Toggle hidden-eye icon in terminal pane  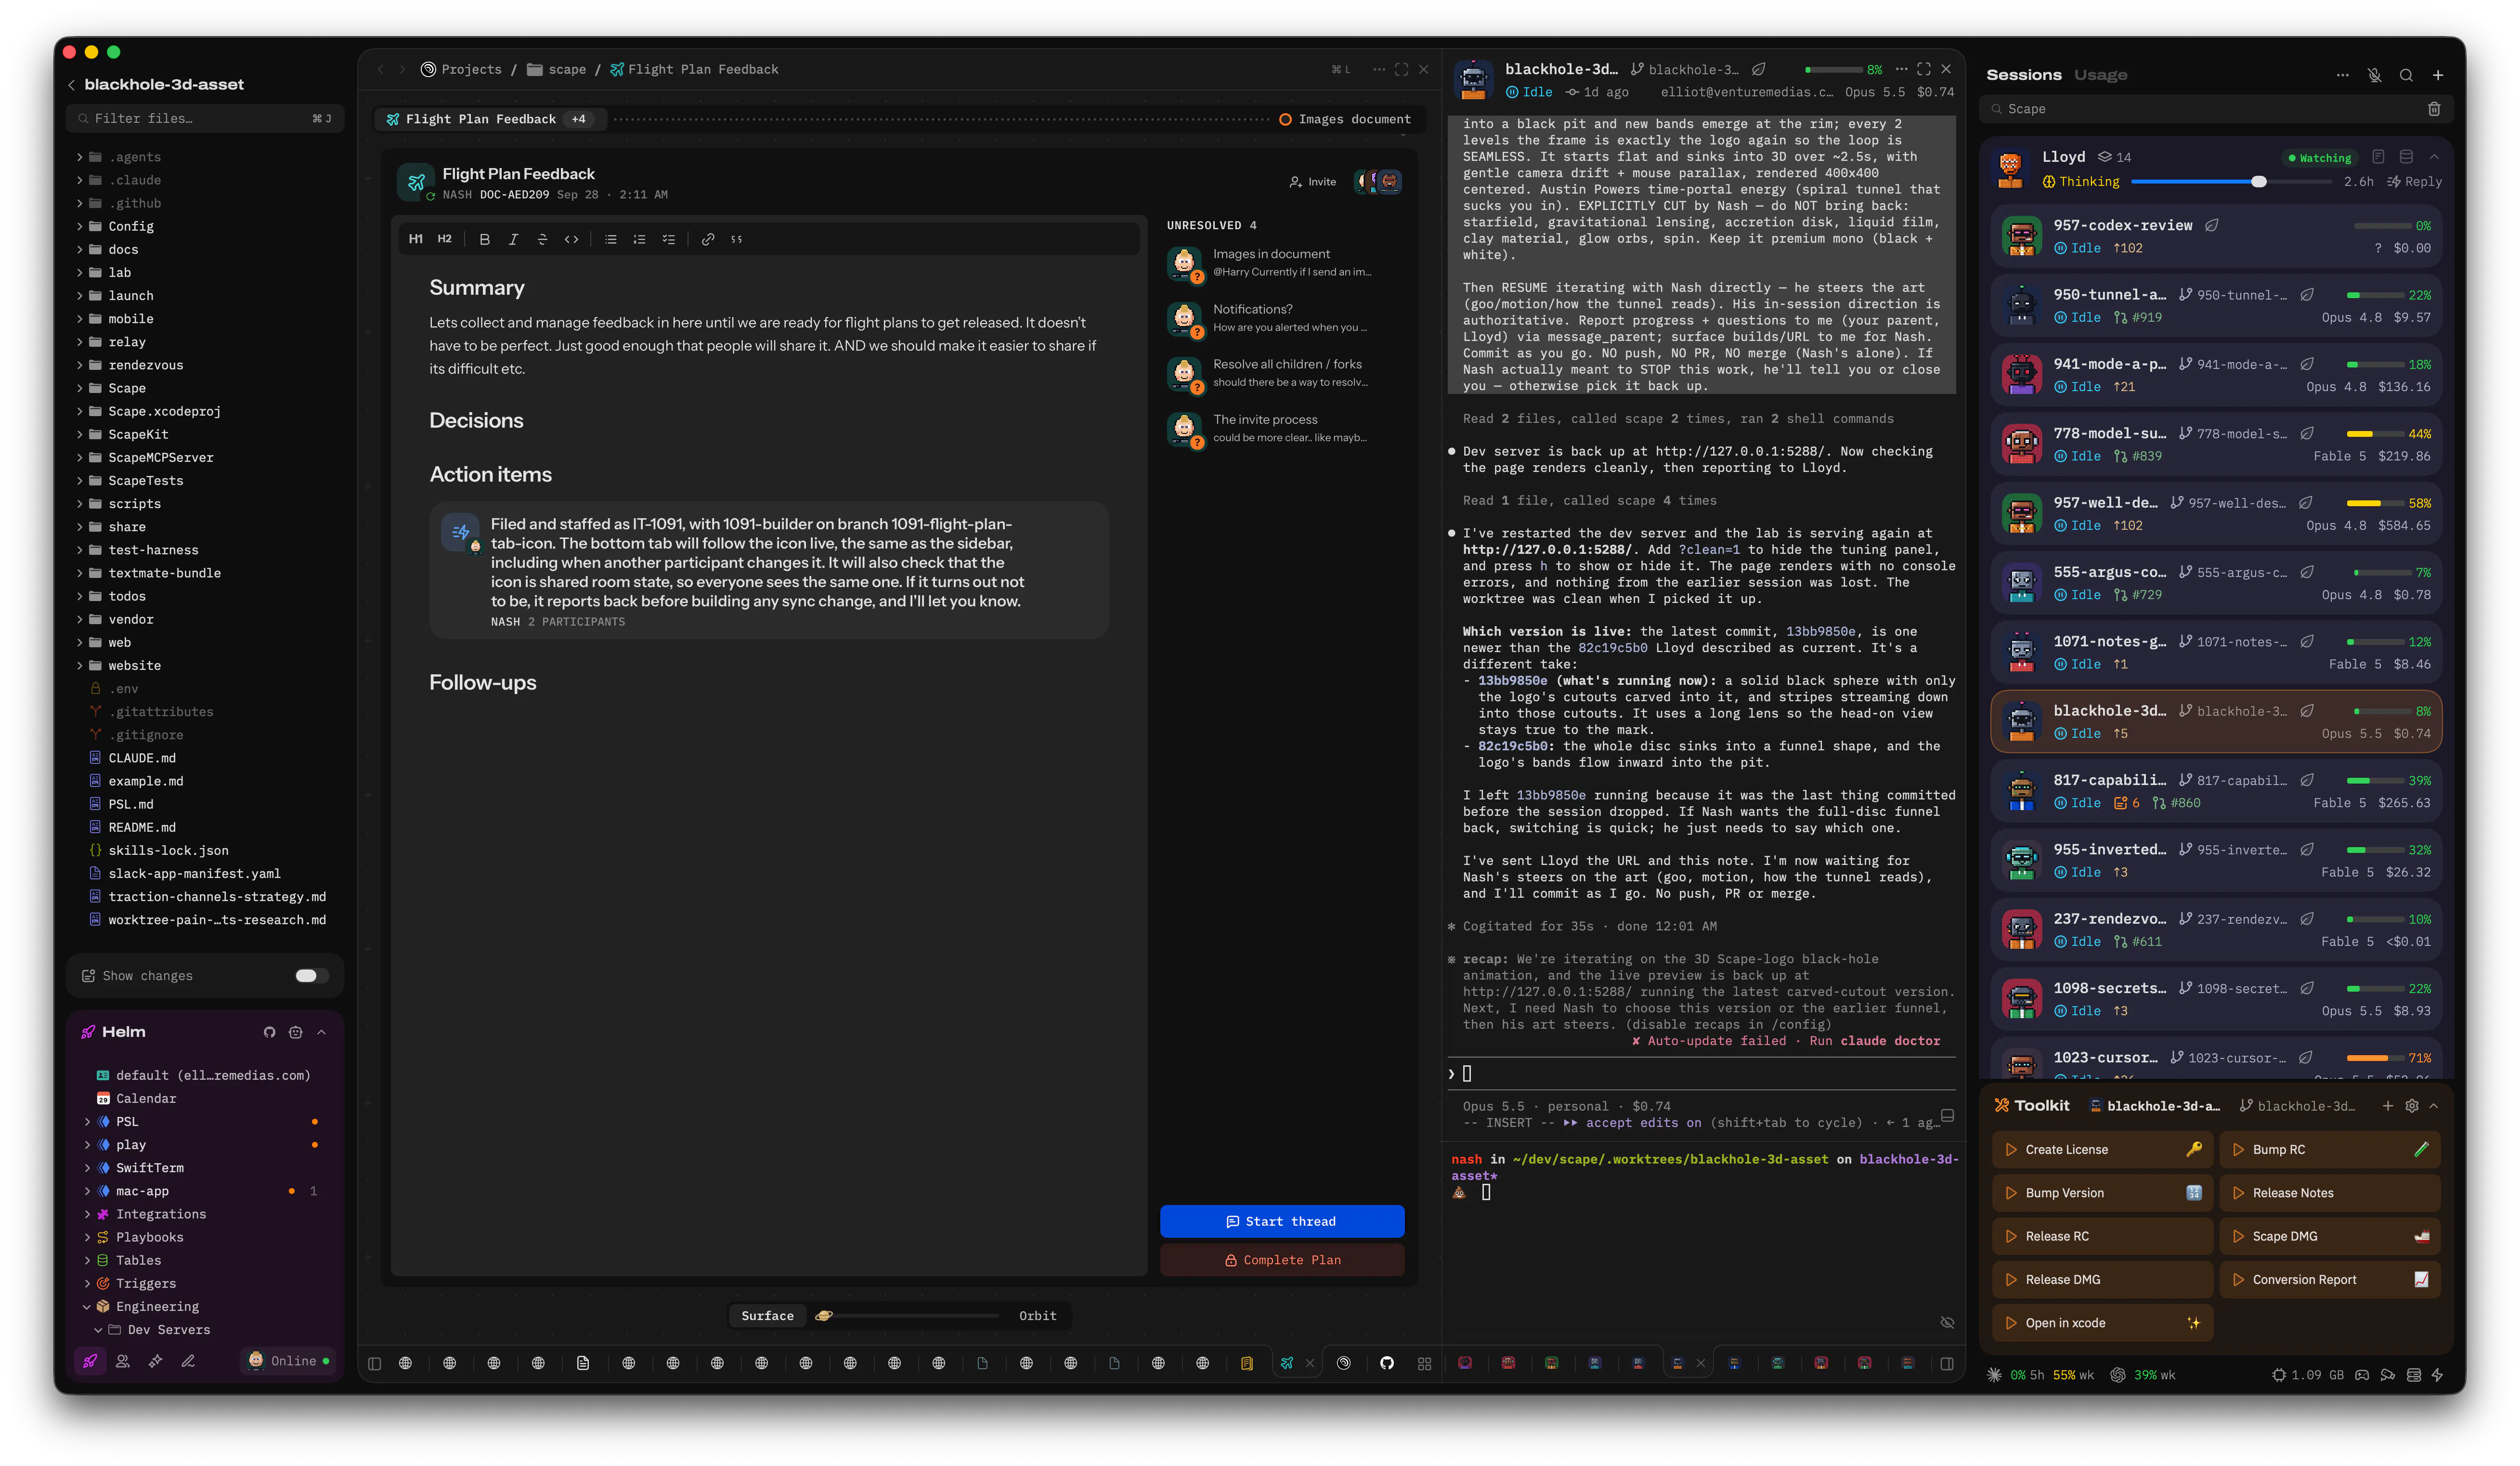click(1947, 1322)
